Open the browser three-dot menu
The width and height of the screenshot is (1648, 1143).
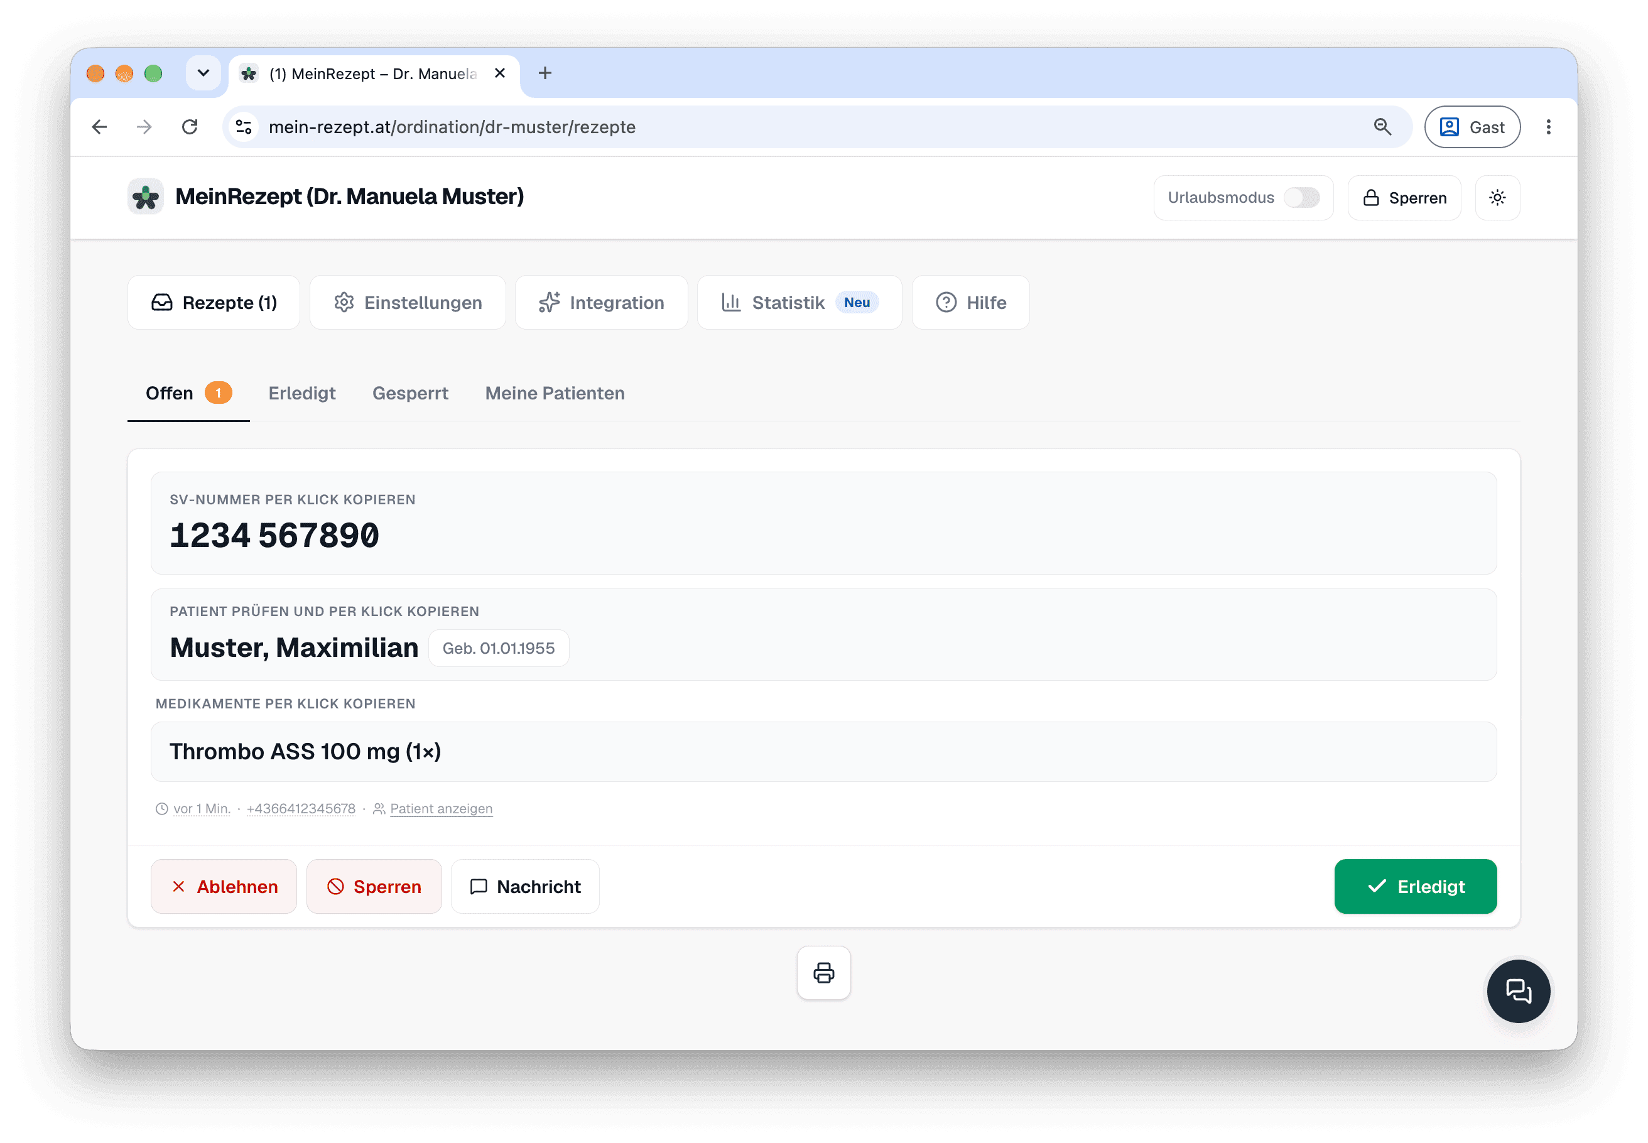click(1548, 127)
